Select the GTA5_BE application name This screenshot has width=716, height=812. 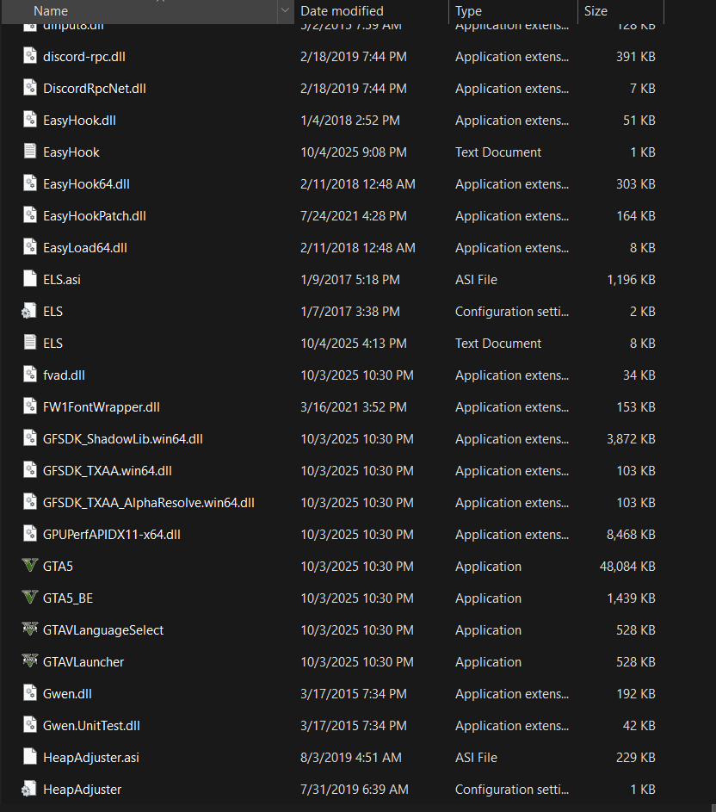[68, 598]
